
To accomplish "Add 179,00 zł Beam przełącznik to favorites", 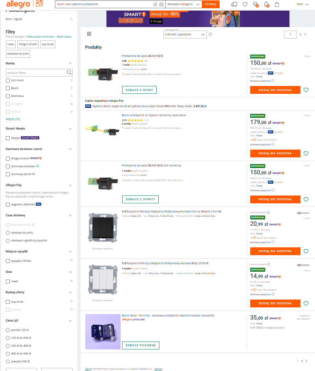I will [306, 154].
